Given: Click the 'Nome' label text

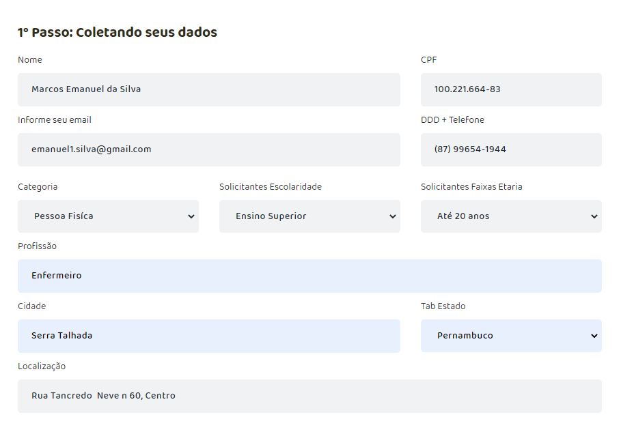Looking at the screenshot, I should (30, 60).
